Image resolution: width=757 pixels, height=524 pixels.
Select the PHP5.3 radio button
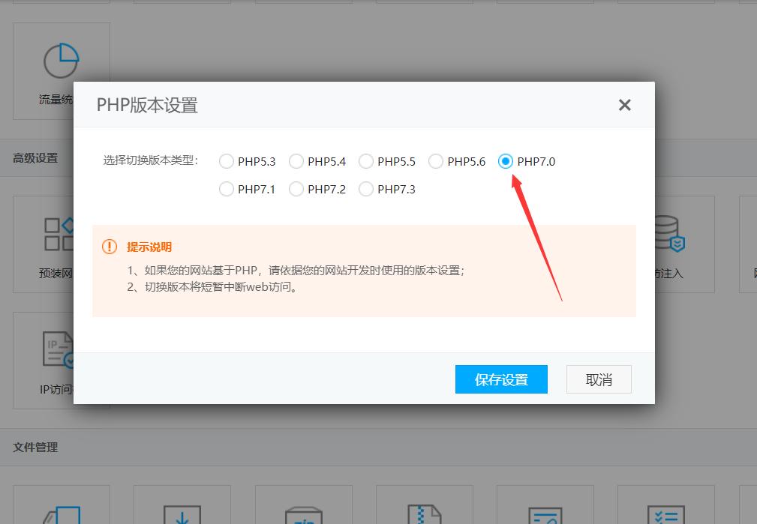point(227,160)
